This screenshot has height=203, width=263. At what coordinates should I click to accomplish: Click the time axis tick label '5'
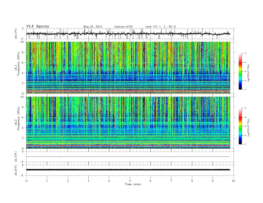pyautogui.click(x=130, y=181)
